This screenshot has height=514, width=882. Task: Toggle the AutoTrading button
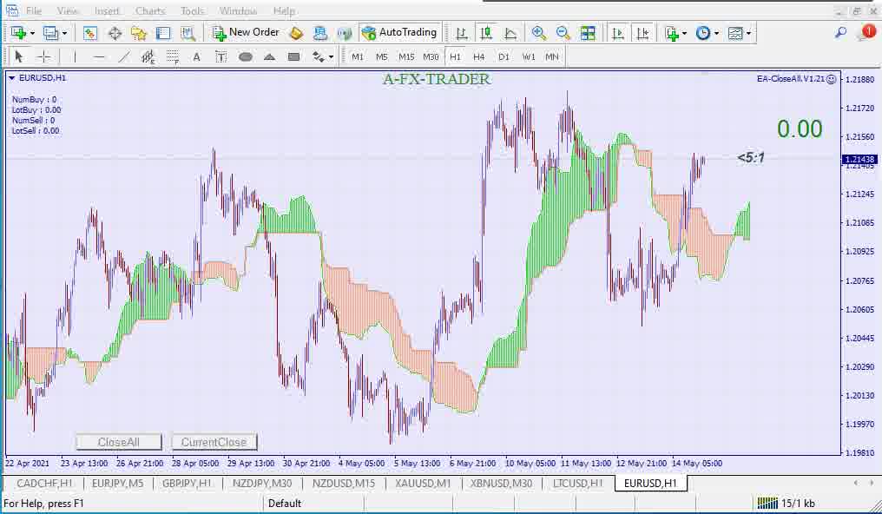[399, 33]
